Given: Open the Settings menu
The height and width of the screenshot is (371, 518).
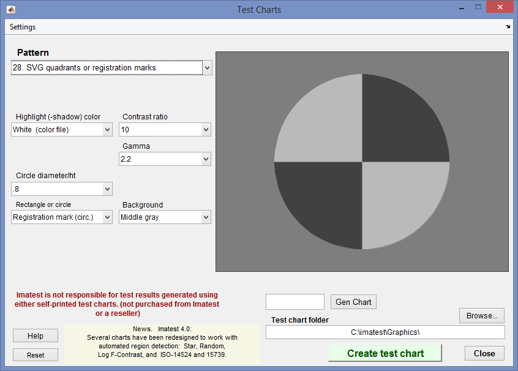Looking at the screenshot, I should [x=23, y=27].
